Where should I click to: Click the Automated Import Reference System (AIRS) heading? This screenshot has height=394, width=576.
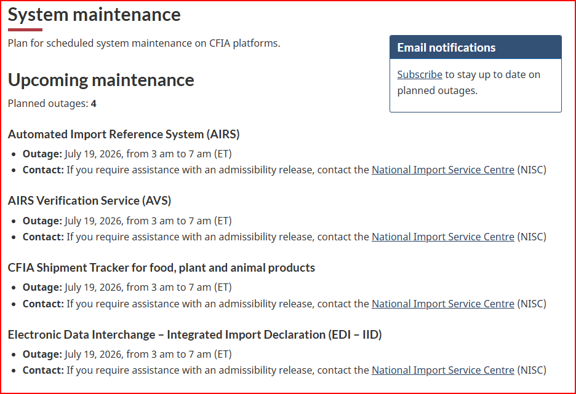point(124,134)
